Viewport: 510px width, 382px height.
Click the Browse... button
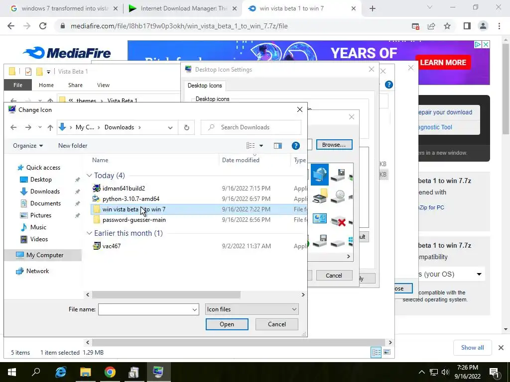click(334, 145)
